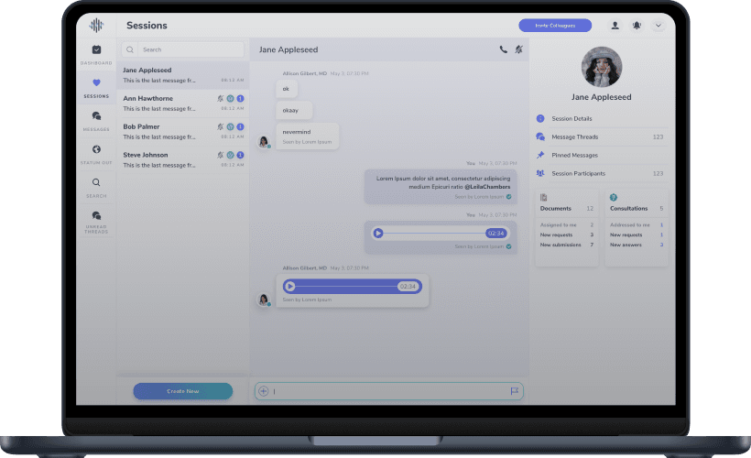The width and height of the screenshot is (751, 458).
Task: Click the Invite Colleagues button
Action: tap(555, 26)
